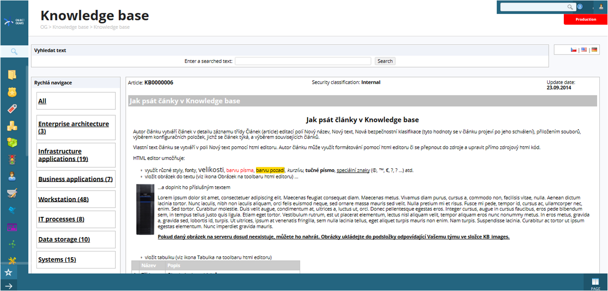This screenshot has height=291, width=608.
Task: Open Enterprise architecture (3) category
Action: pos(76,127)
